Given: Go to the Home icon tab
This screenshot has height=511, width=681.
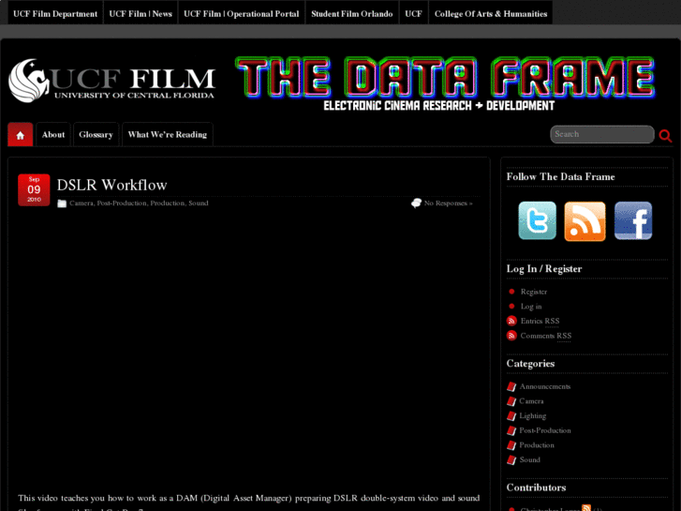Looking at the screenshot, I should pos(20,135).
